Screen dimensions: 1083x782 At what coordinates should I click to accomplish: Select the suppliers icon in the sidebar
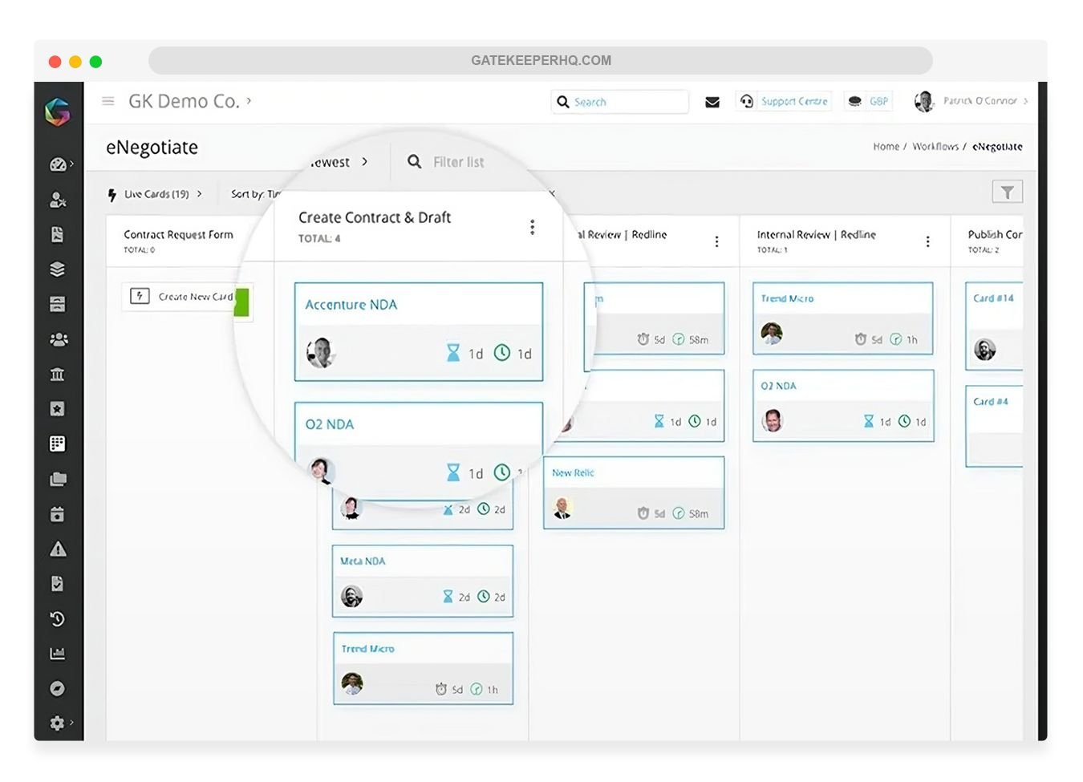(58, 200)
